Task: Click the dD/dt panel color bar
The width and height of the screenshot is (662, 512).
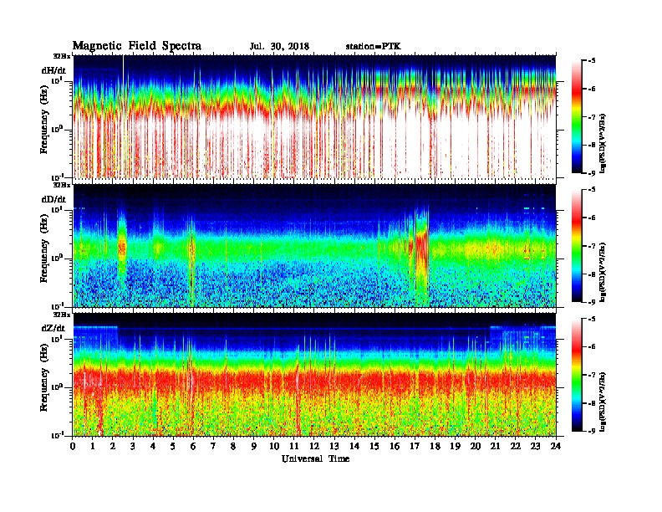Action: [x=577, y=245]
